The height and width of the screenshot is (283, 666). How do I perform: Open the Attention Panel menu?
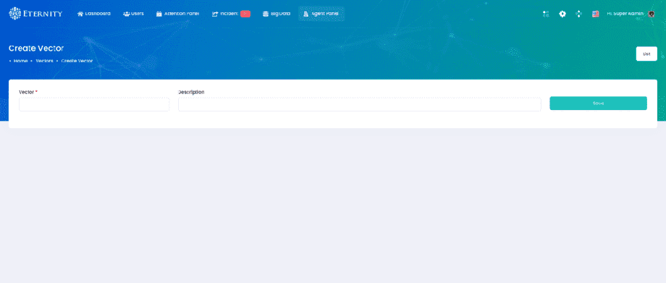(177, 14)
